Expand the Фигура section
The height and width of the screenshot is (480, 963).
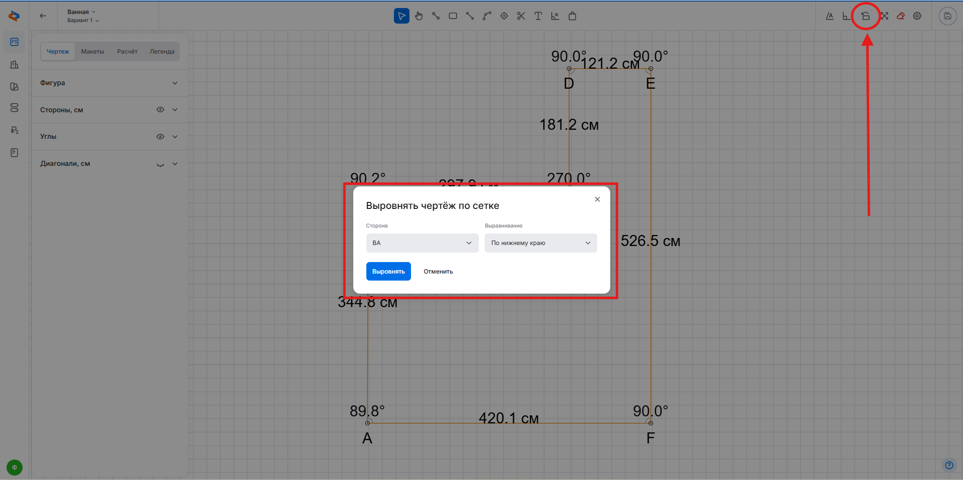(175, 83)
